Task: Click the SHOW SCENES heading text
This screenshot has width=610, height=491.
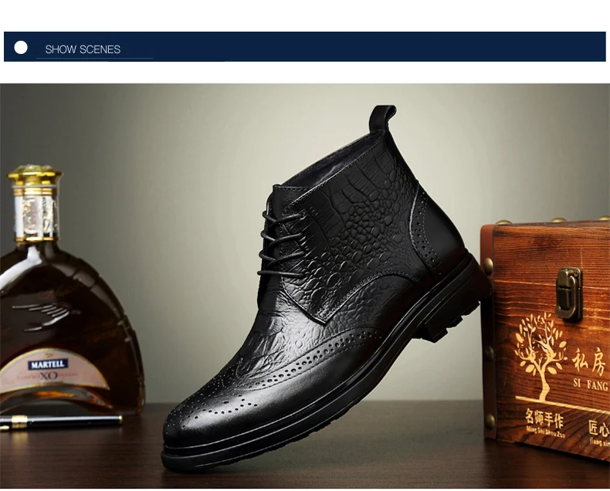Action: click(x=83, y=49)
